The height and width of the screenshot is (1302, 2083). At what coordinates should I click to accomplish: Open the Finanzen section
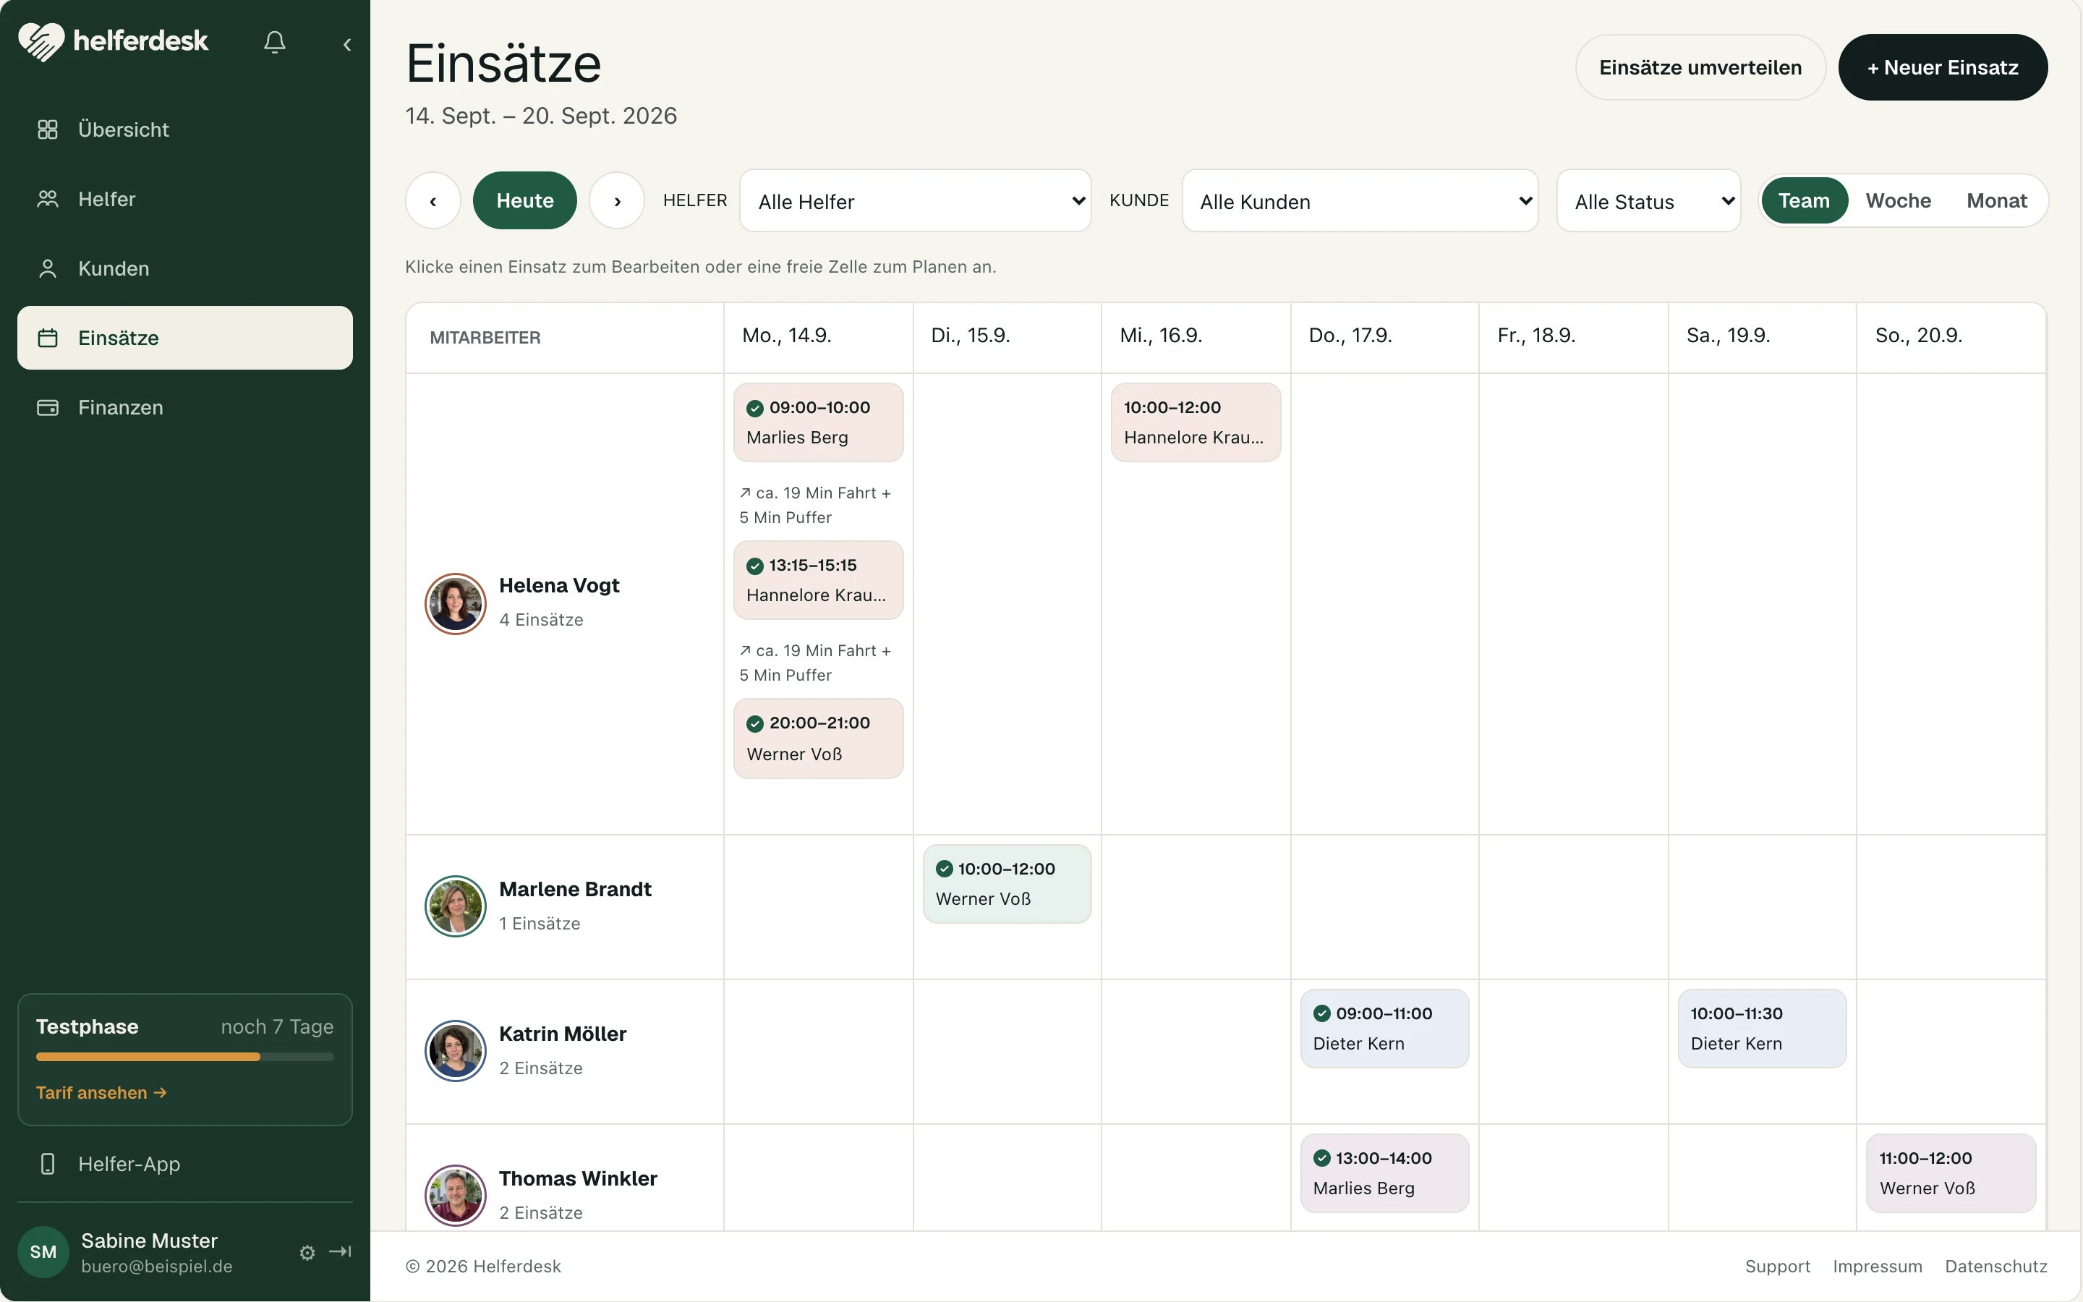tap(185, 407)
